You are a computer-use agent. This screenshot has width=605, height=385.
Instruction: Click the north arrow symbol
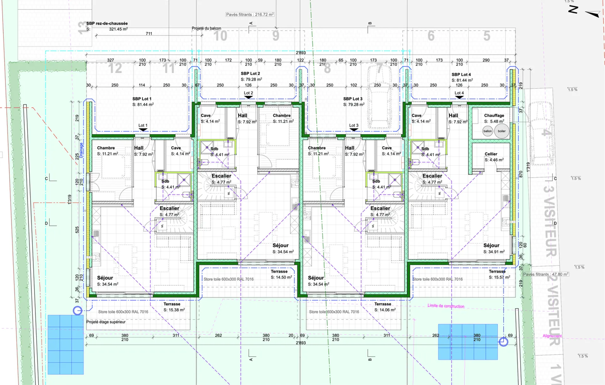pos(592,14)
